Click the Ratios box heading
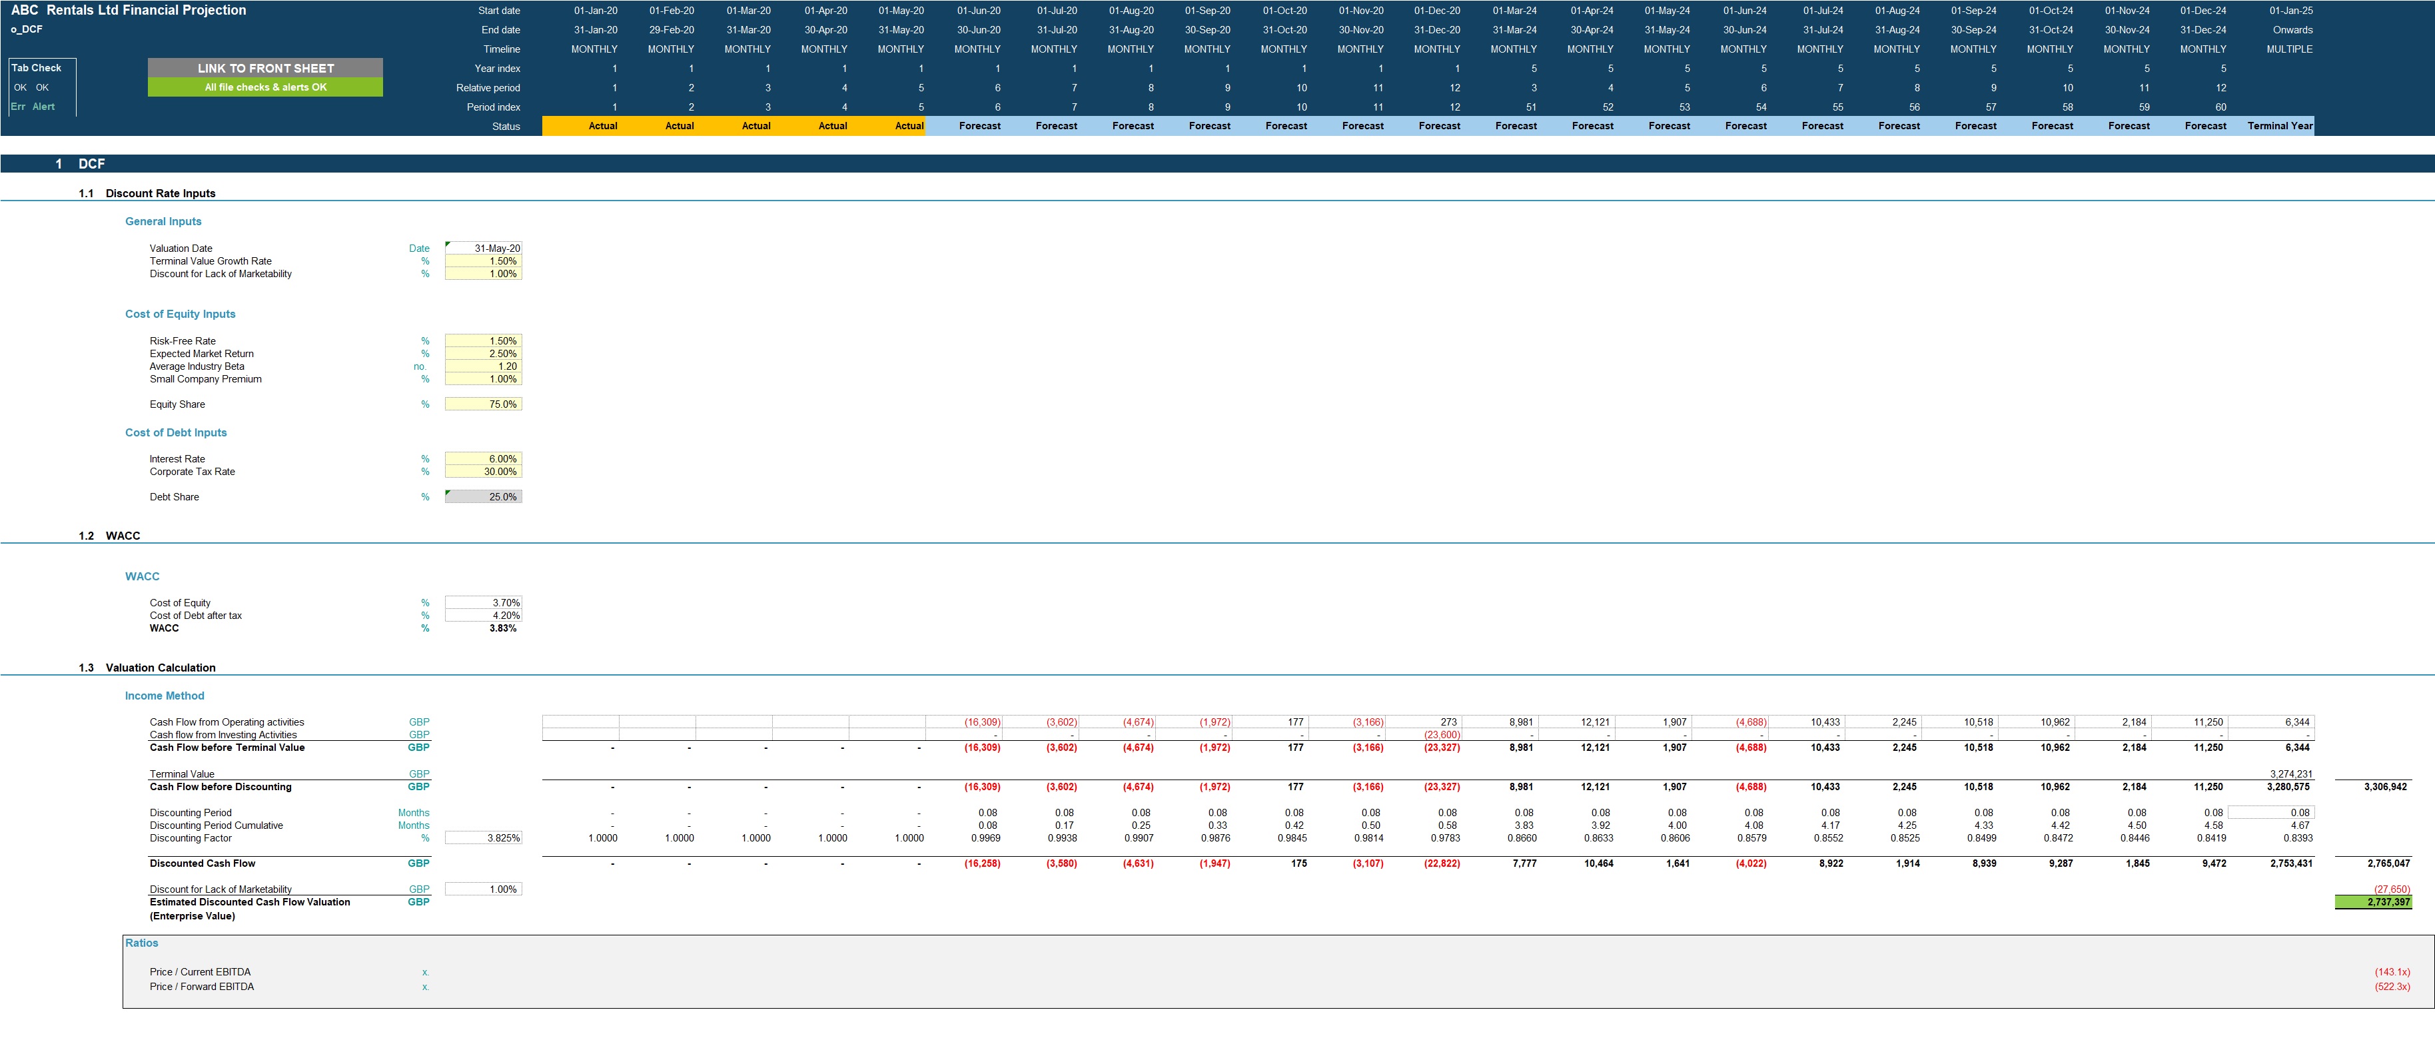Image resolution: width=2435 pixels, height=1048 pixels. click(142, 943)
